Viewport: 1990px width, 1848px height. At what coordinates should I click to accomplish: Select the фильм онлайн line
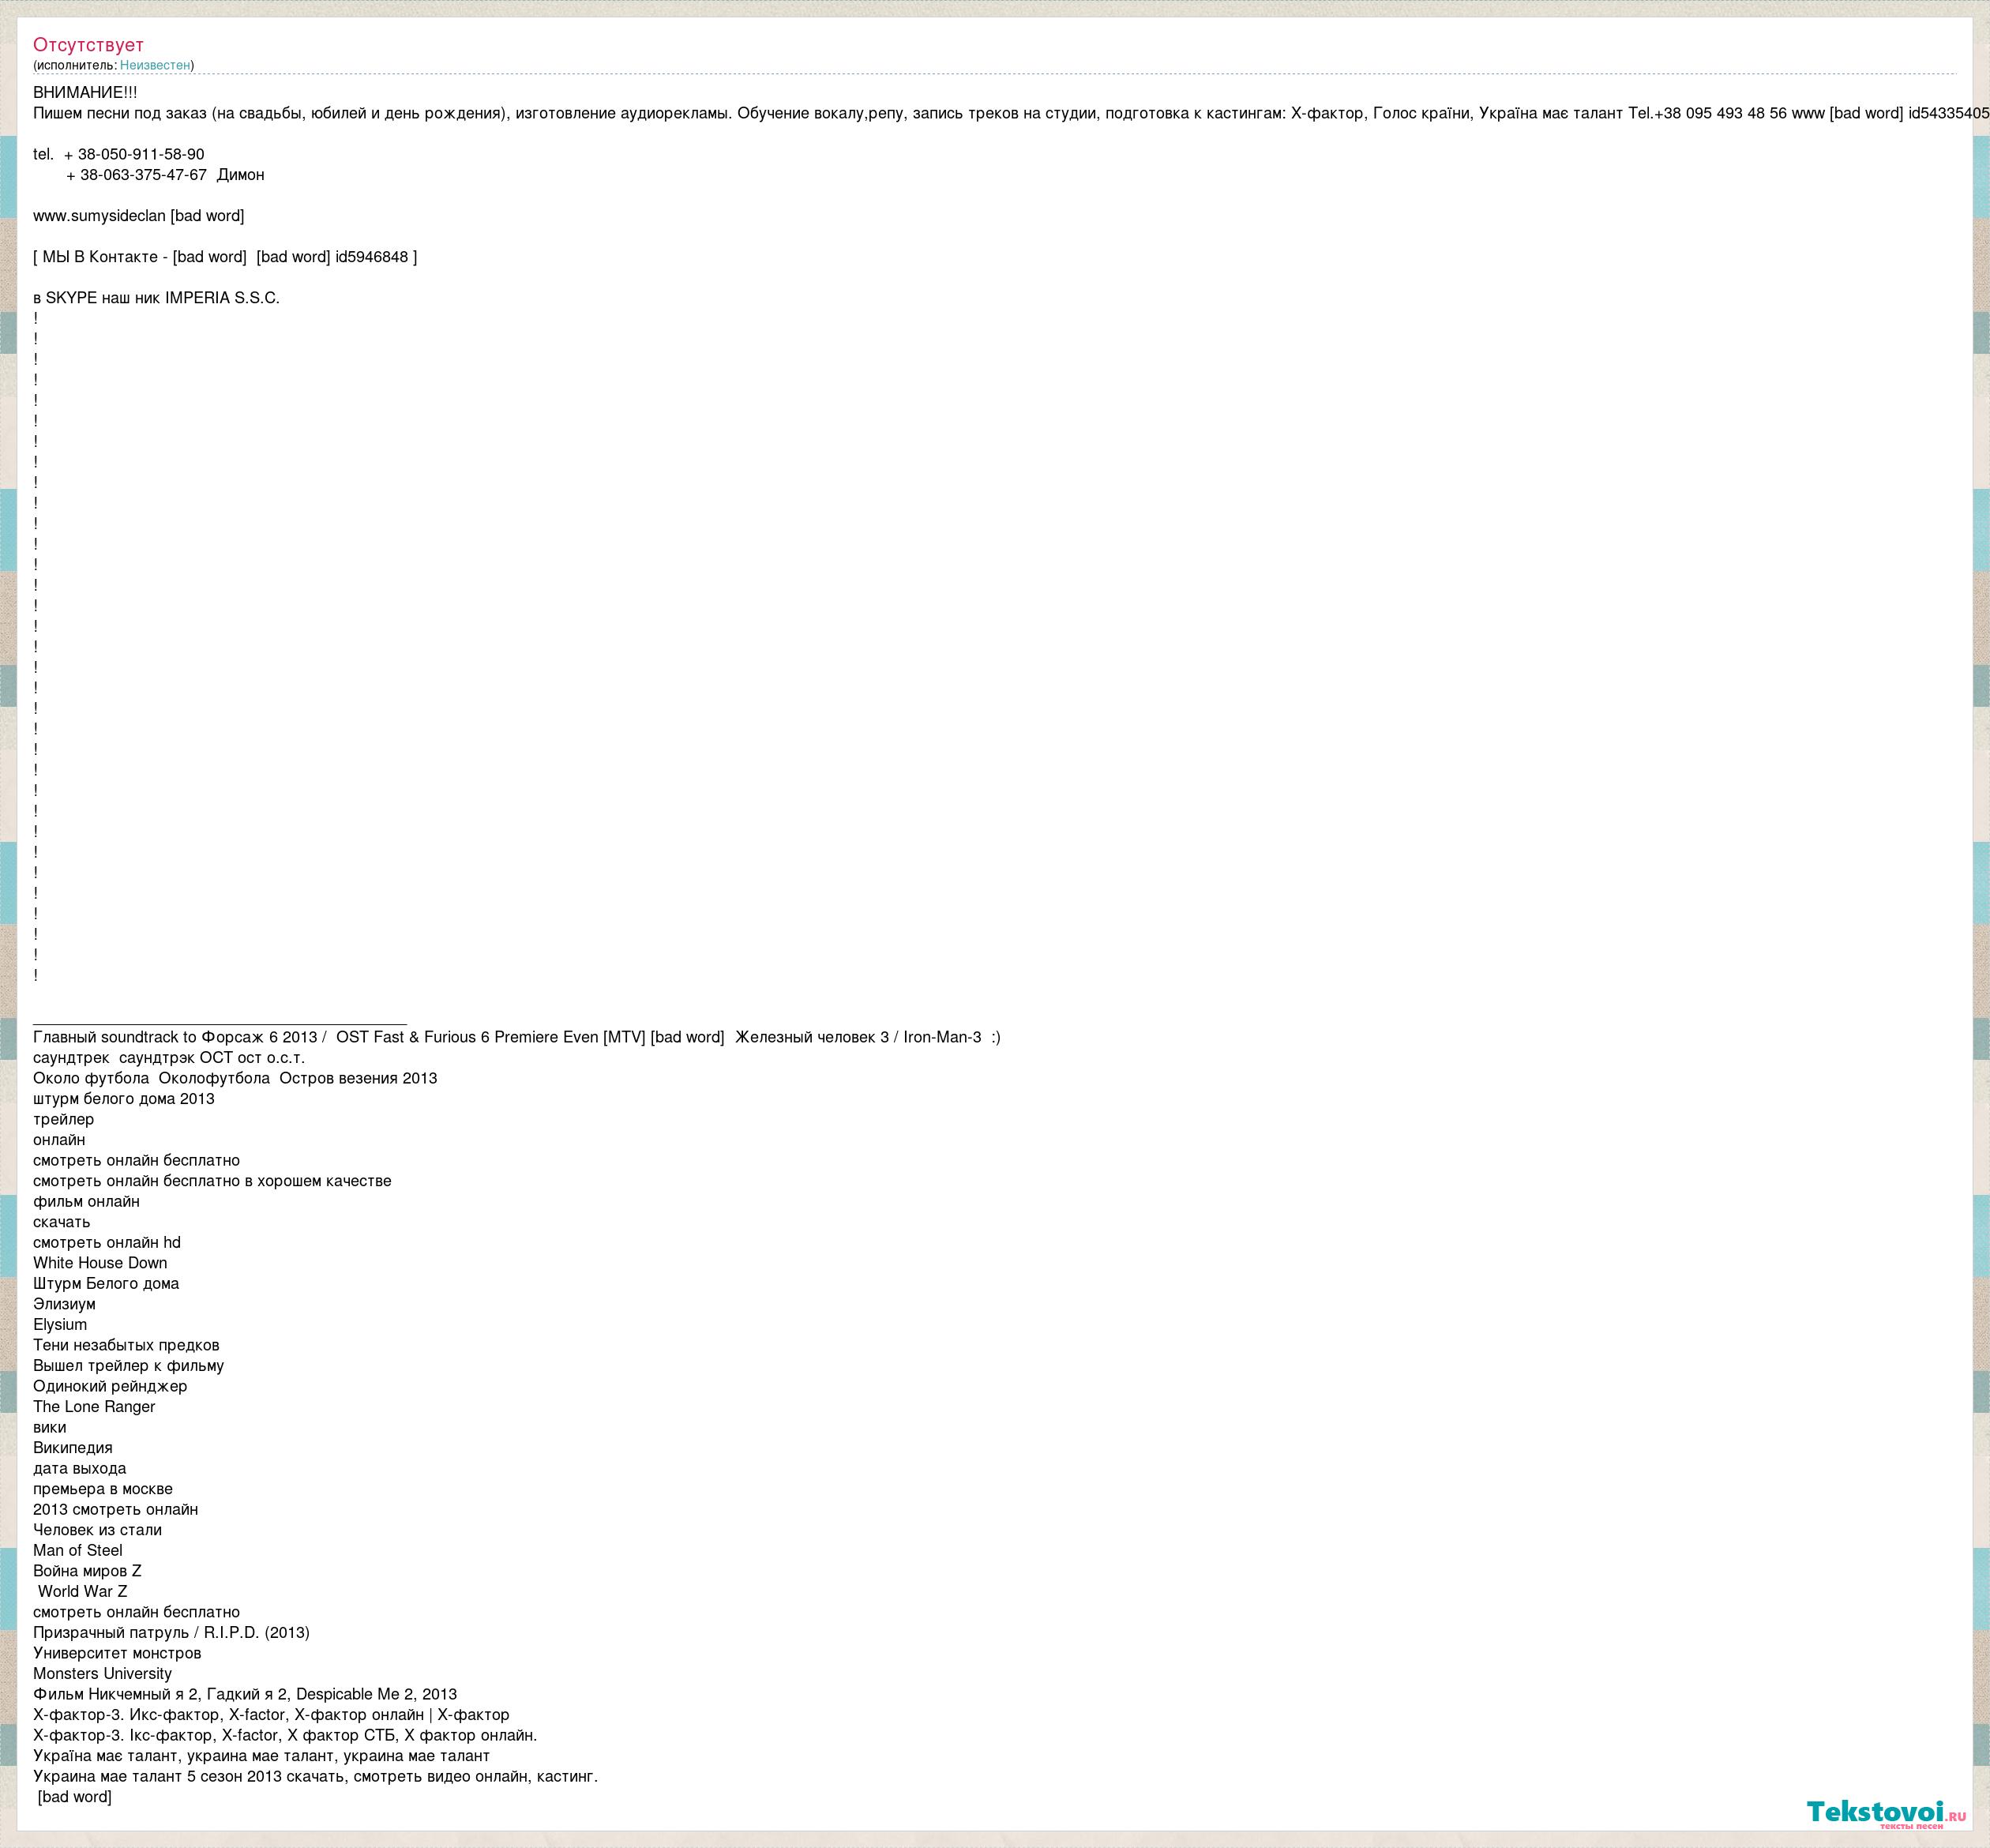click(86, 1201)
